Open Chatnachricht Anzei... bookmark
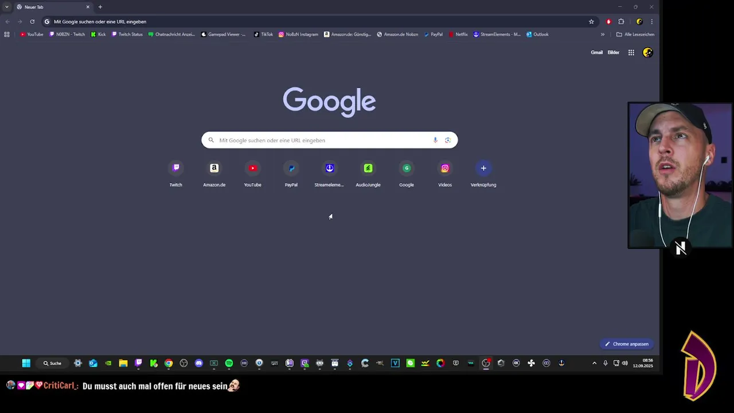 pos(171,34)
